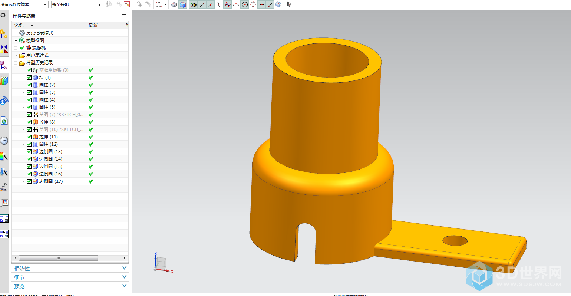Click the navigator scroll left arrow
The height and width of the screenshot is (296, 571).
point(15,258)
